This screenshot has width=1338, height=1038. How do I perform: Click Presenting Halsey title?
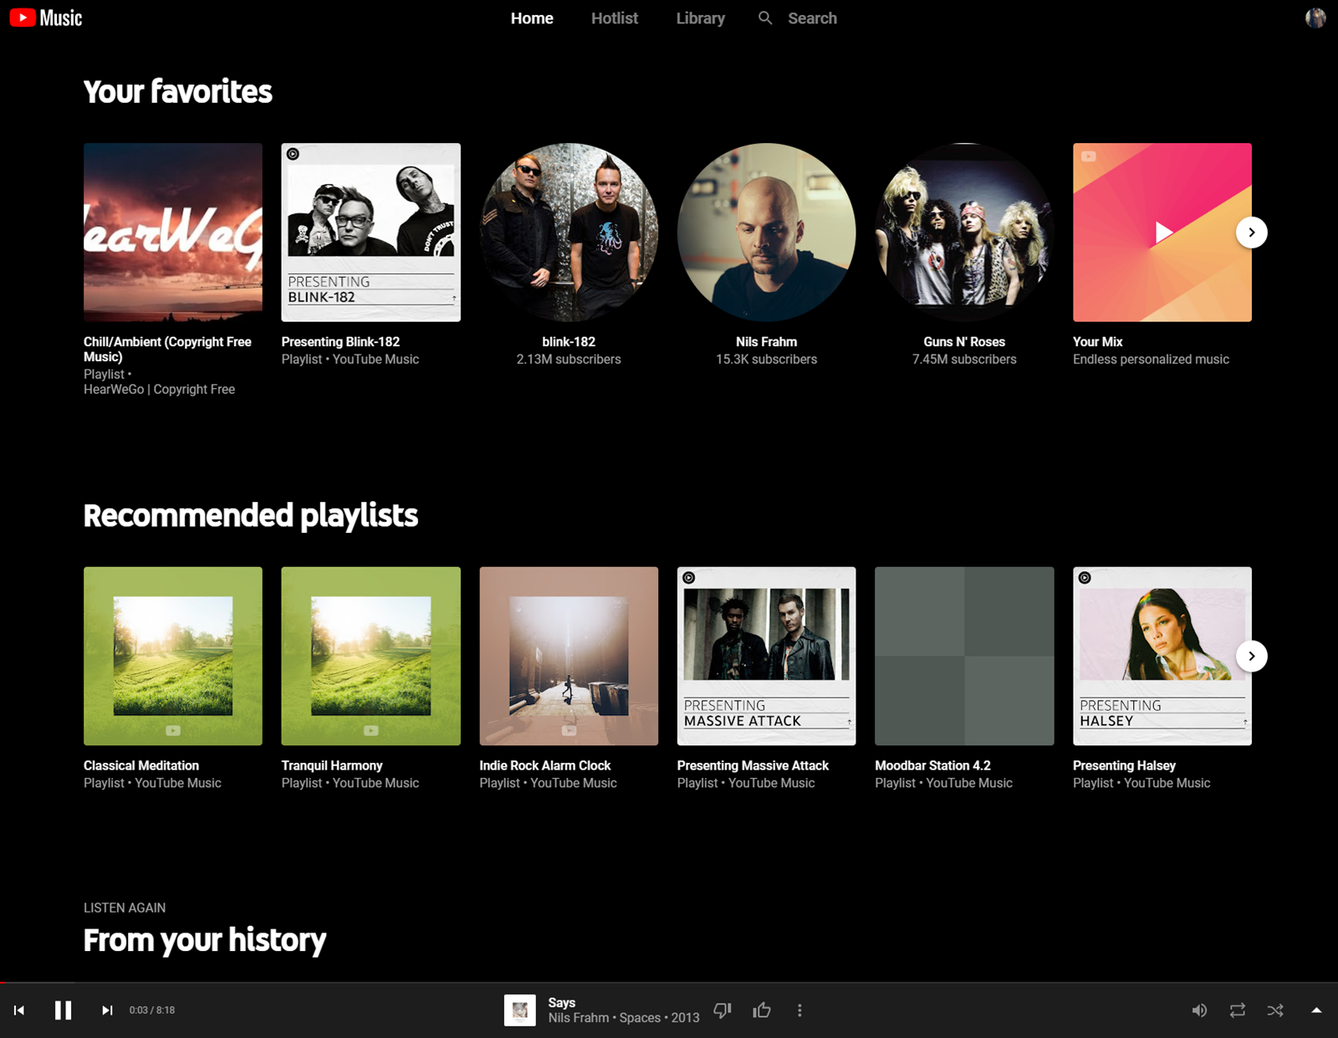pos(1124,766)
